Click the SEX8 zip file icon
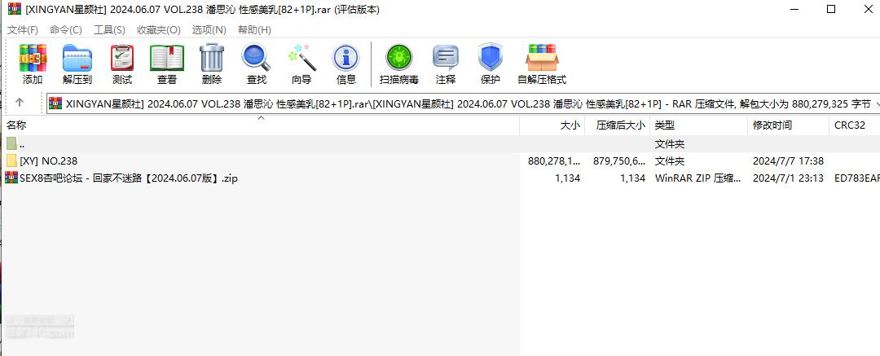This screenshot has width=880, height=356. (x=11, y=178)
